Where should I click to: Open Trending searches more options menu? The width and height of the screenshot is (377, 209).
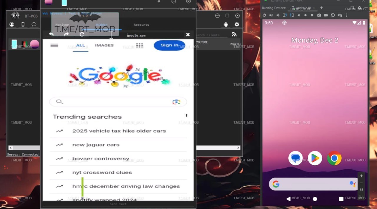[186, 116]
